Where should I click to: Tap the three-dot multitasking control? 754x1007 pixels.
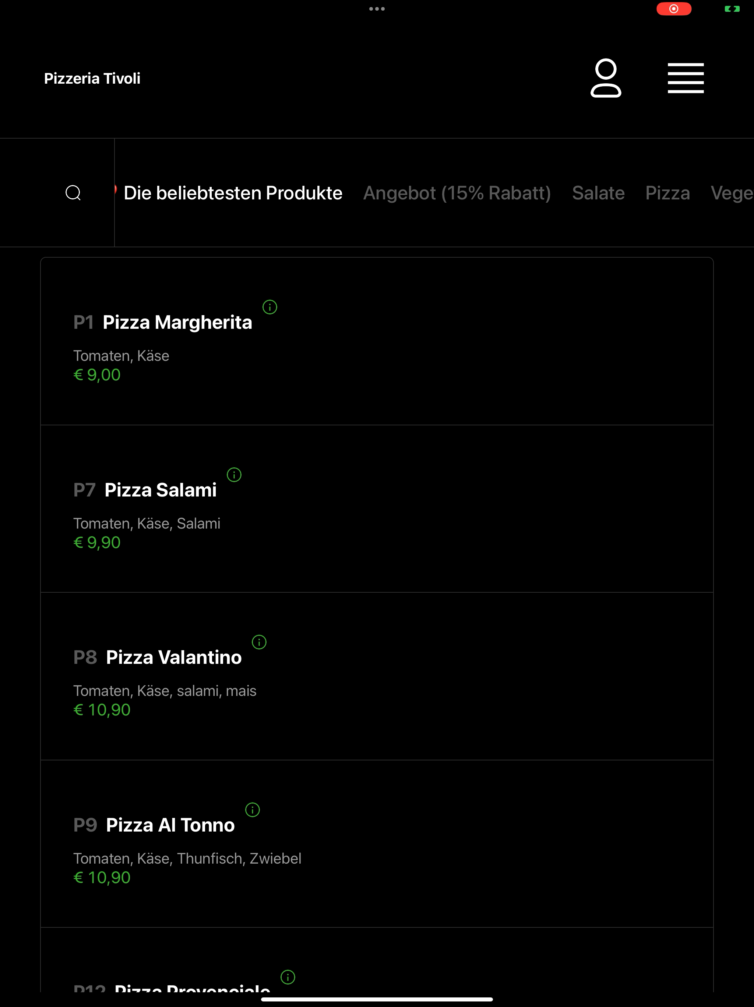click(x=377, y=8)
